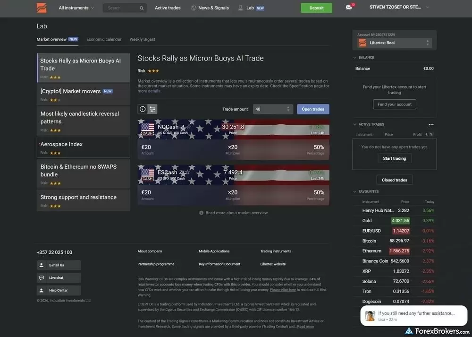Viewport: 472px width, 337px height.
Task: Click the Start trading button
Action: coord(394,158)
